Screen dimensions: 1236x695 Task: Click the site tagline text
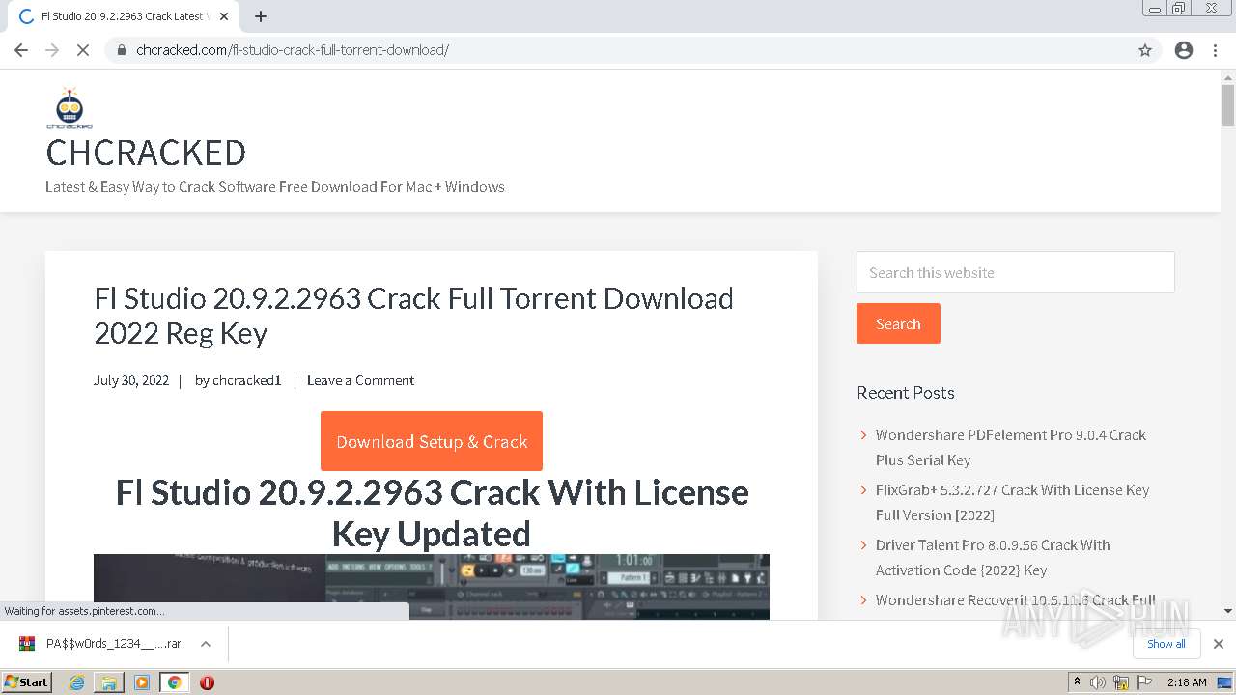tap(275, 187)
